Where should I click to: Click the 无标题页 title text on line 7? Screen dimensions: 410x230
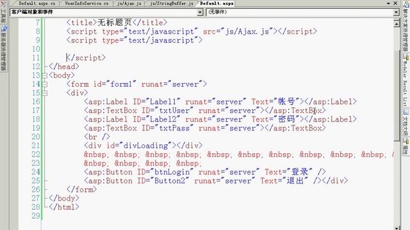(x=115, y=22)
